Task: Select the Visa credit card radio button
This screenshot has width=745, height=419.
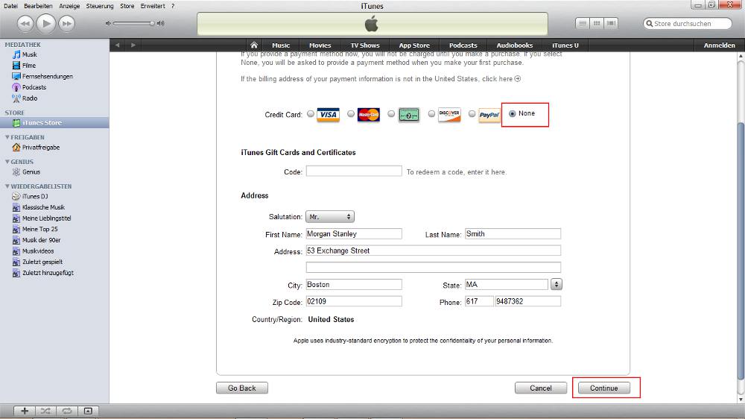Action: point(311,114)
